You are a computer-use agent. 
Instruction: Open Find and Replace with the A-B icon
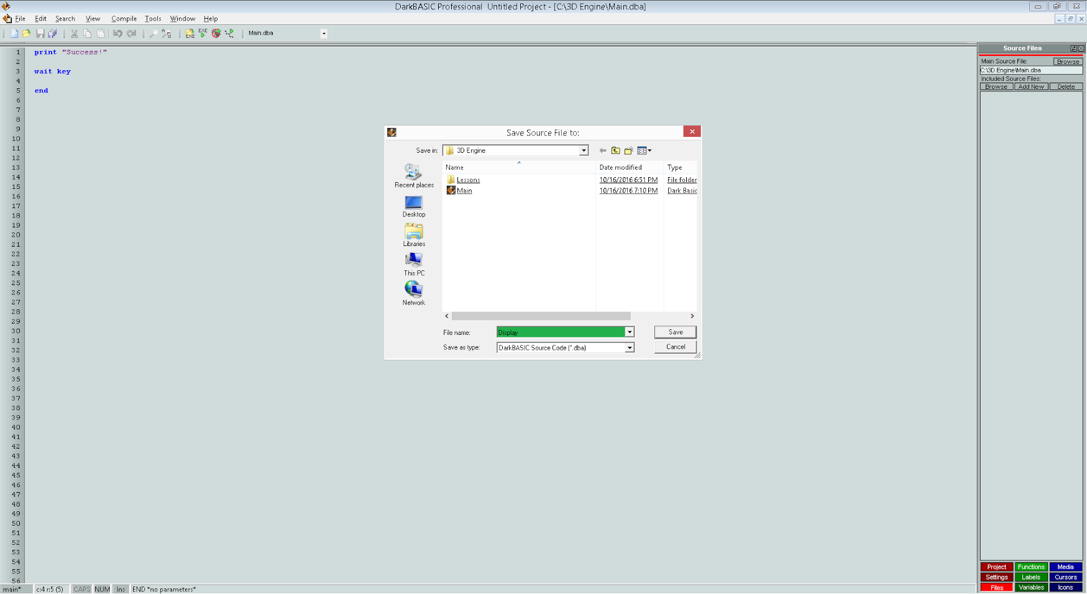coord(167,34)
